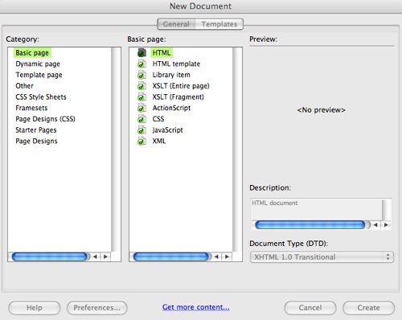Select Basic page category
Viewport: 402px width, 320px height.
pos(32,53)
